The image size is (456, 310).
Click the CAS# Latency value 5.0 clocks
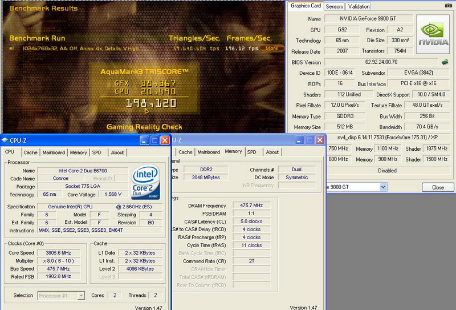[x=251, y=222]
